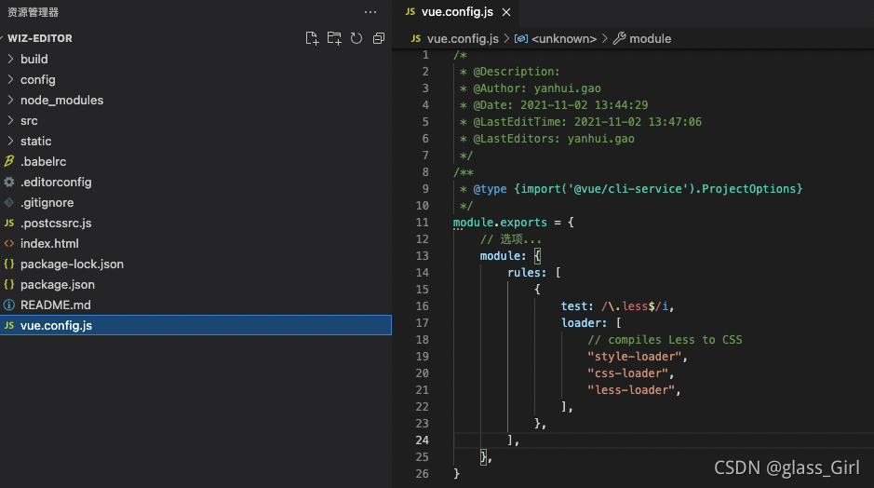Click the "// compiles Less to CSS" comment
Image resolution: width=874 pixels, height=488 pixels.
665,340
